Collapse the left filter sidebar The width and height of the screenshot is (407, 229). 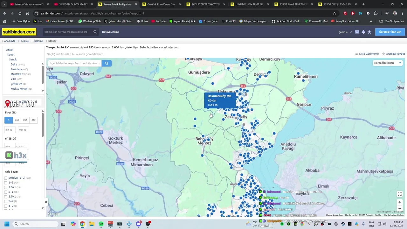(x=46, y=202)
